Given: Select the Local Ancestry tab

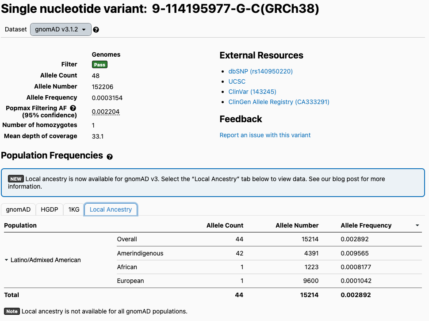Looking at the screenshot, I should (111, 209).
